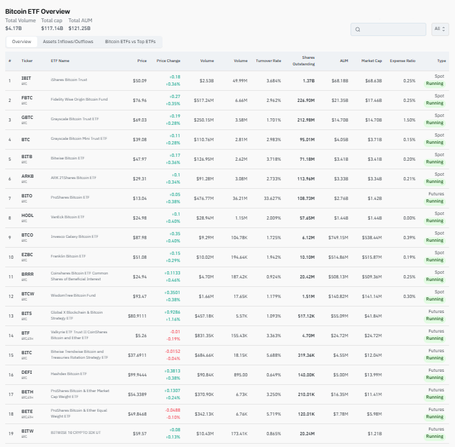Click Hashdex Bitcoin ETF name
455x447 pixels.
(69, 374)
